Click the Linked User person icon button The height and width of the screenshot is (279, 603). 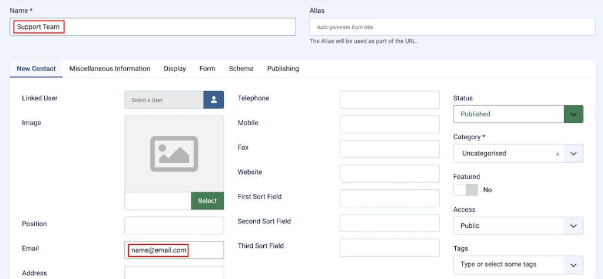(213, 100)
